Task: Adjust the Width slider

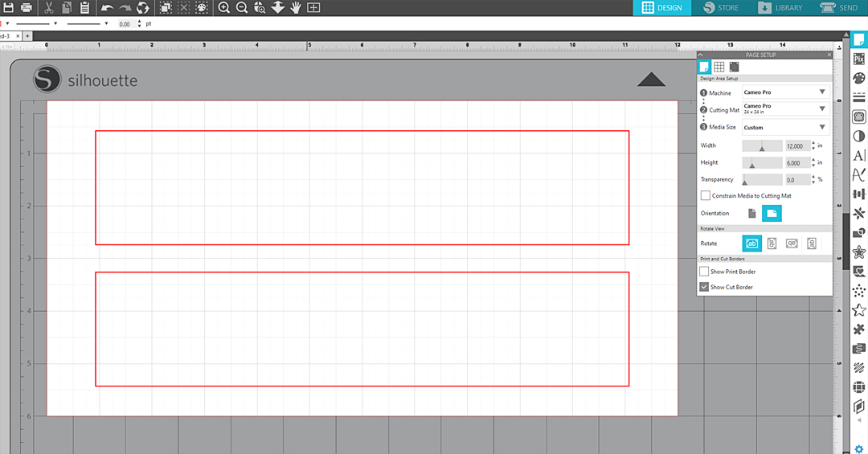Action: pos(762,146)
